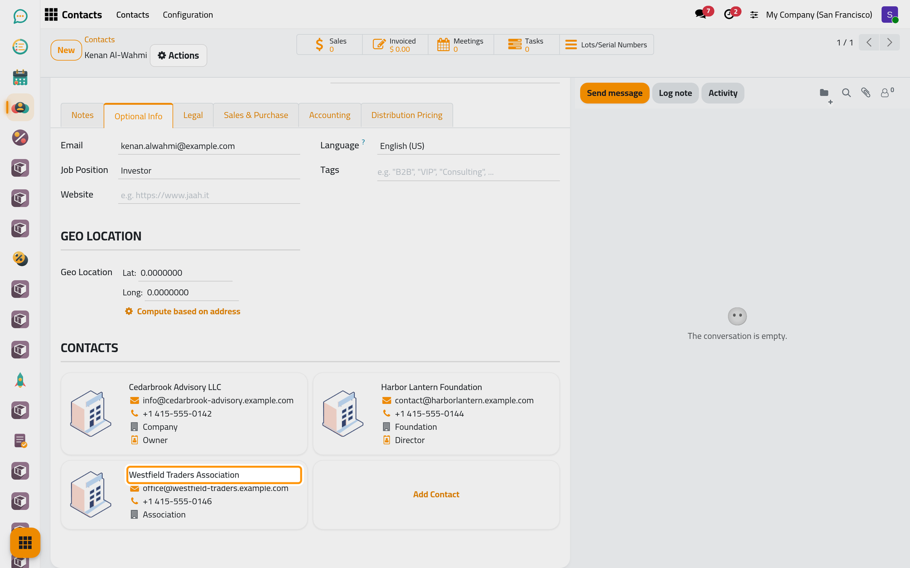Switch to the Legal tab
Screen dimensions: 910x568
(x=193, y=115)
